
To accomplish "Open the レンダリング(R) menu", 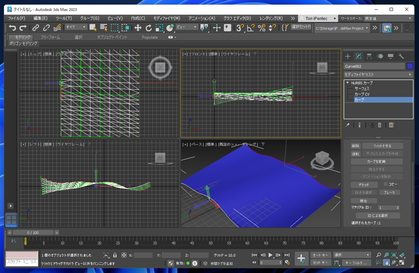I will pyautogui.click(x=271, y=18).
